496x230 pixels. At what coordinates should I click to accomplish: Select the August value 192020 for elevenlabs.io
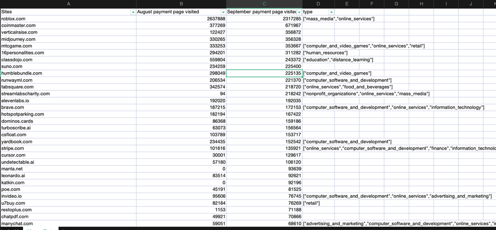[x=181, y=101]
